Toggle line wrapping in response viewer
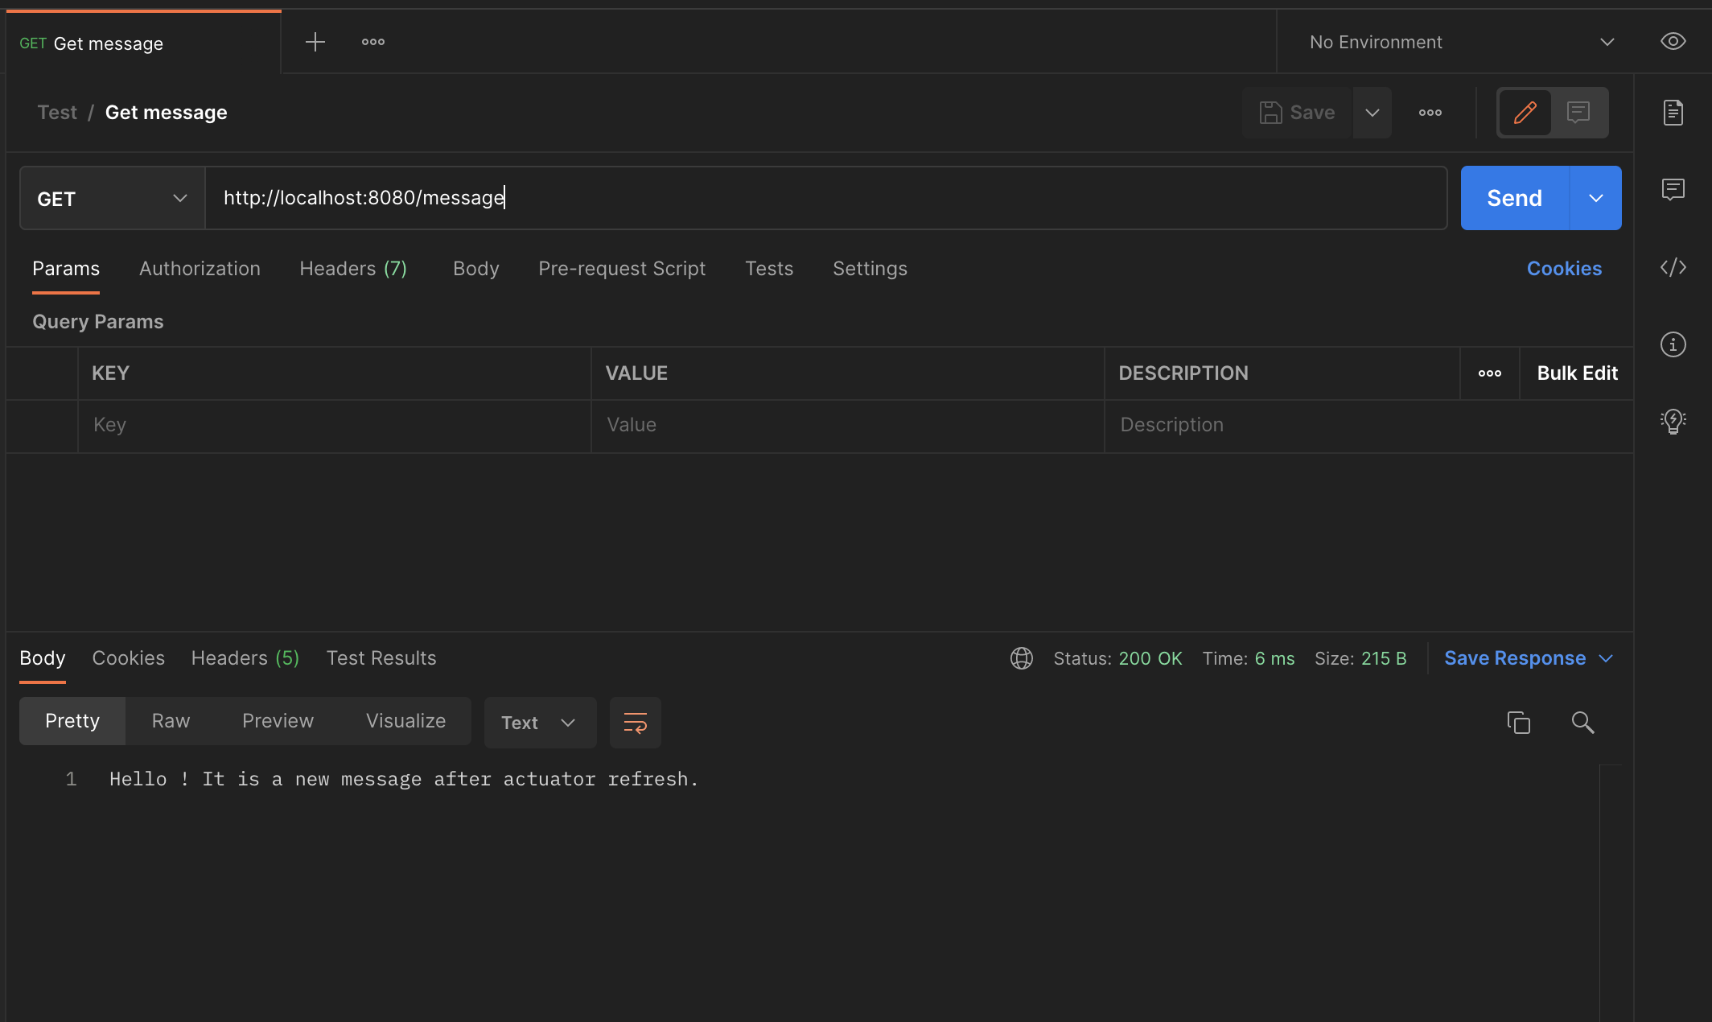Viewport: 1712px width, 1022px height. click(635, 722)
